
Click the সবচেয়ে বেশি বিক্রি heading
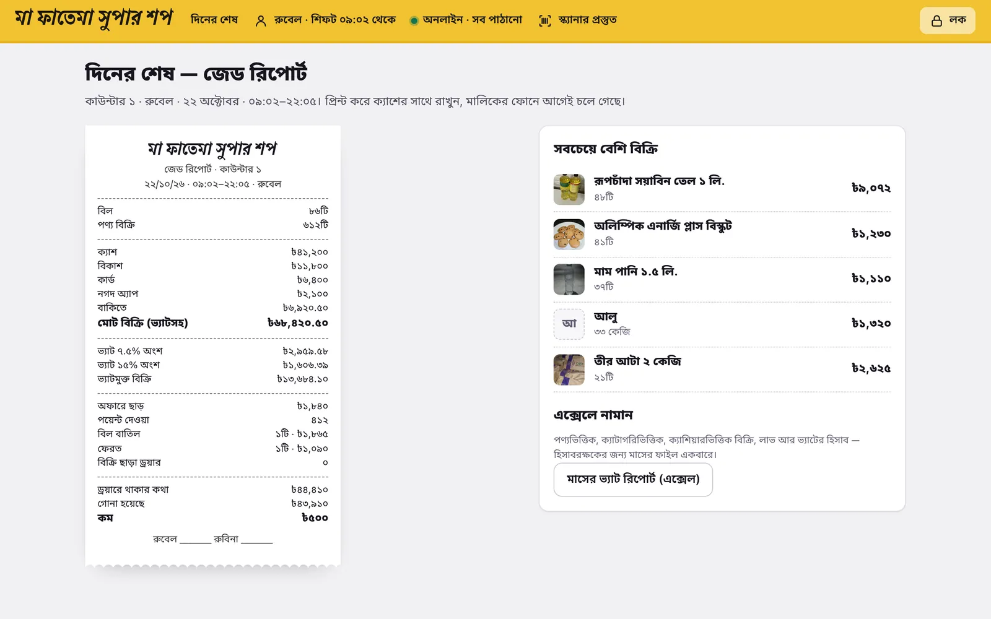(x=606, y=149)
